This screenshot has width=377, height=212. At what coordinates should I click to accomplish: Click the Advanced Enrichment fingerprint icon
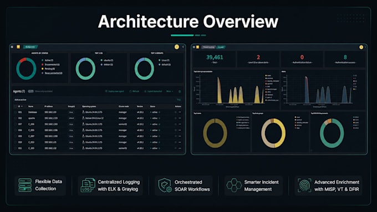point(304,185)
